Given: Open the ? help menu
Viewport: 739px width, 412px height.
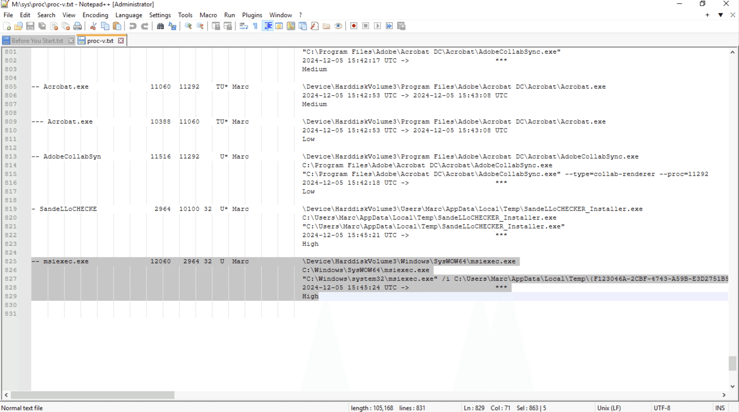Looking at the screenshot, I should [x=300, y=15].
